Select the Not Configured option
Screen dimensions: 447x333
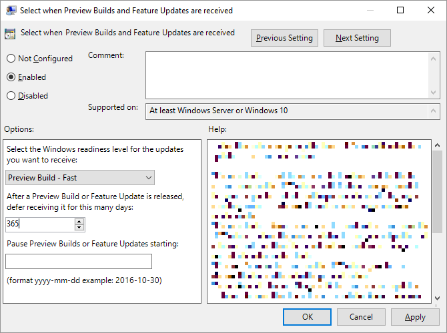coord(11,59)
